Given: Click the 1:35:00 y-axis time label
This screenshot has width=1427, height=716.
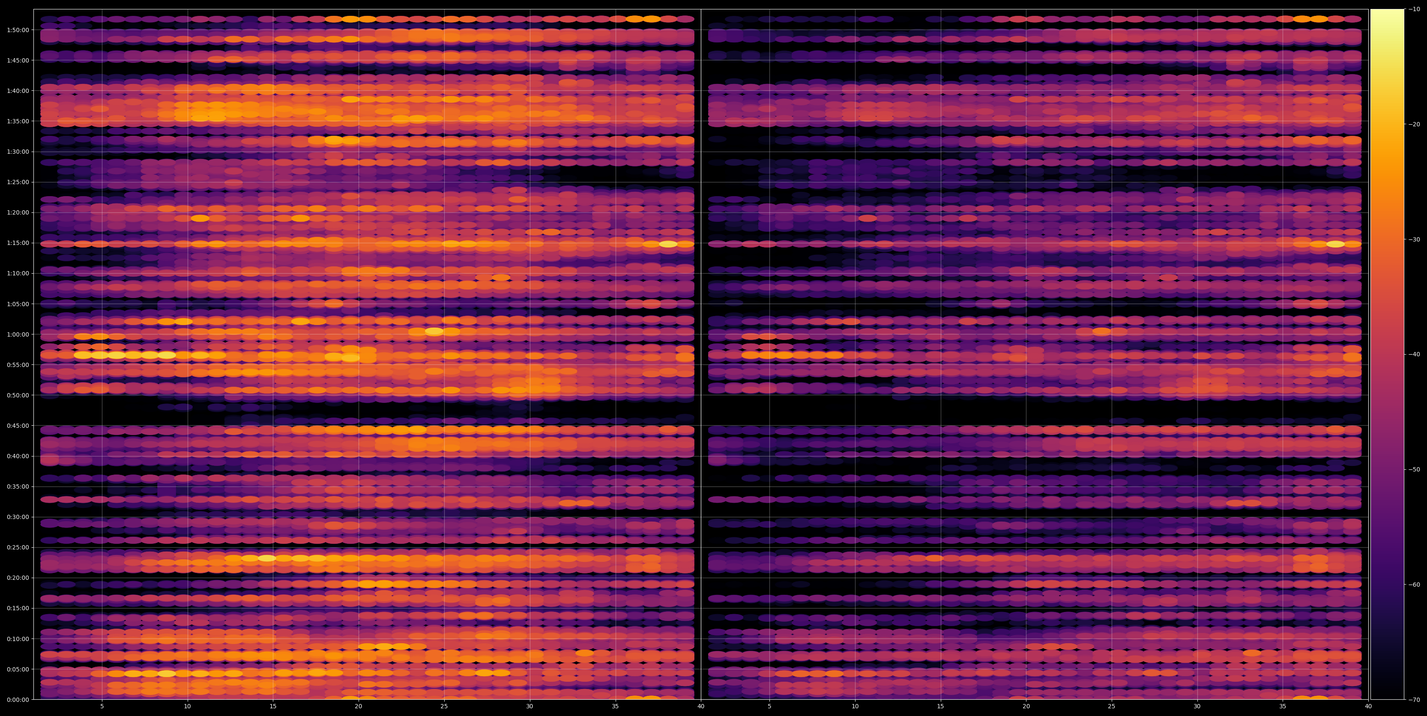Looking at the screenshot, I should tap(18, 121).
